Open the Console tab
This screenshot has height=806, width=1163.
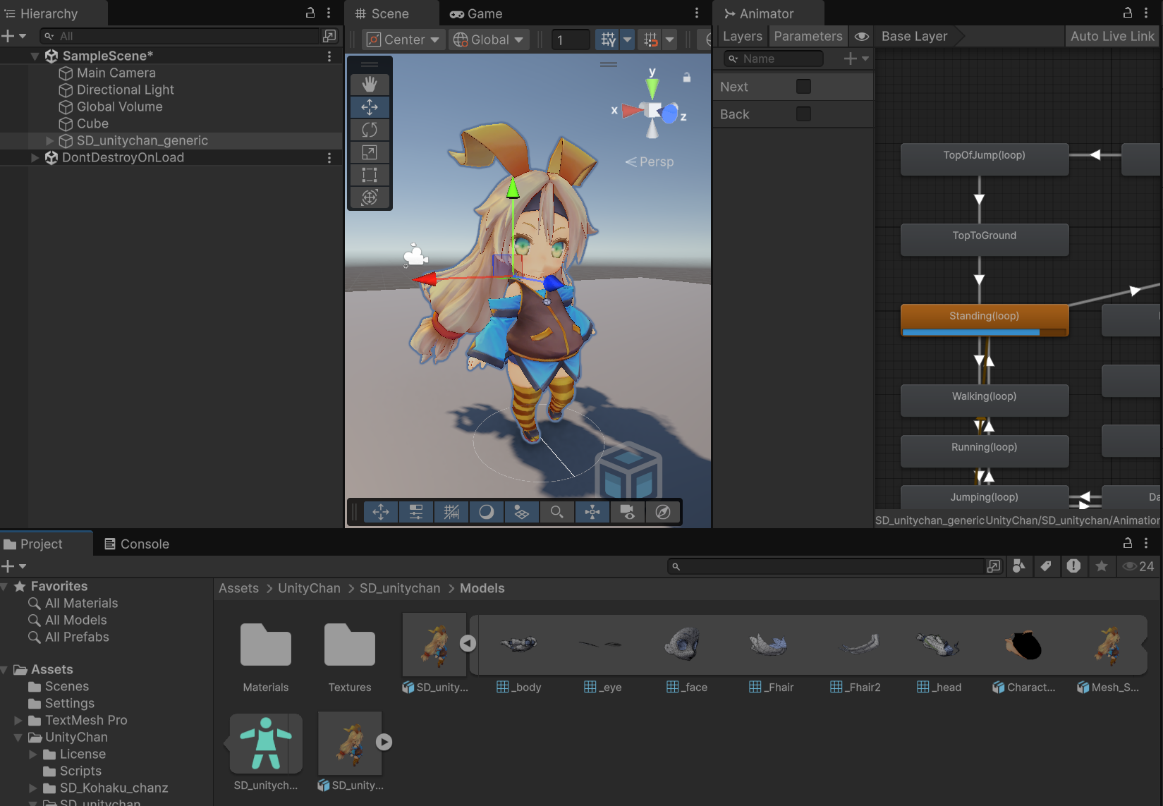pyautogui.click(x=137, y=544)
